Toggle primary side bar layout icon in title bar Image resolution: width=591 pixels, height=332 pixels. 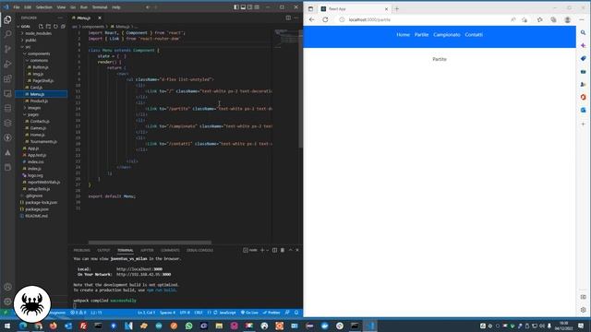(x=236, y=7)
